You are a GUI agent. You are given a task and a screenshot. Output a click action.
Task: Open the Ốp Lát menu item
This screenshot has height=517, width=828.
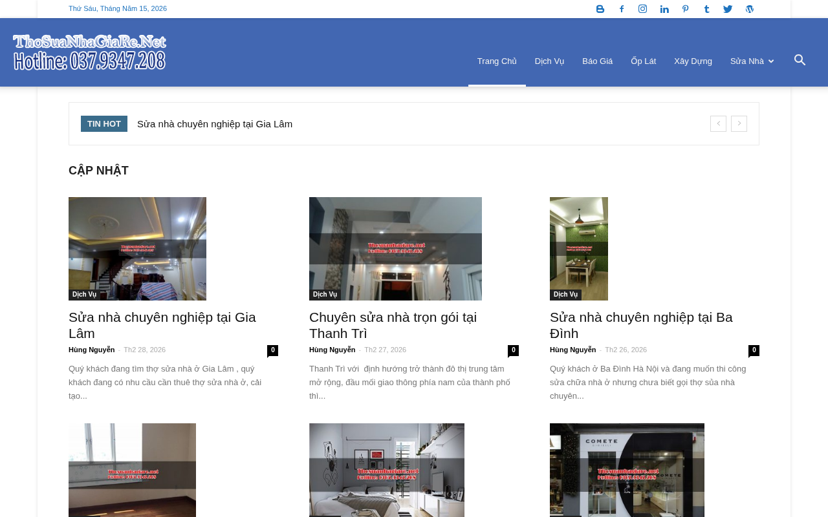[644, 61]
